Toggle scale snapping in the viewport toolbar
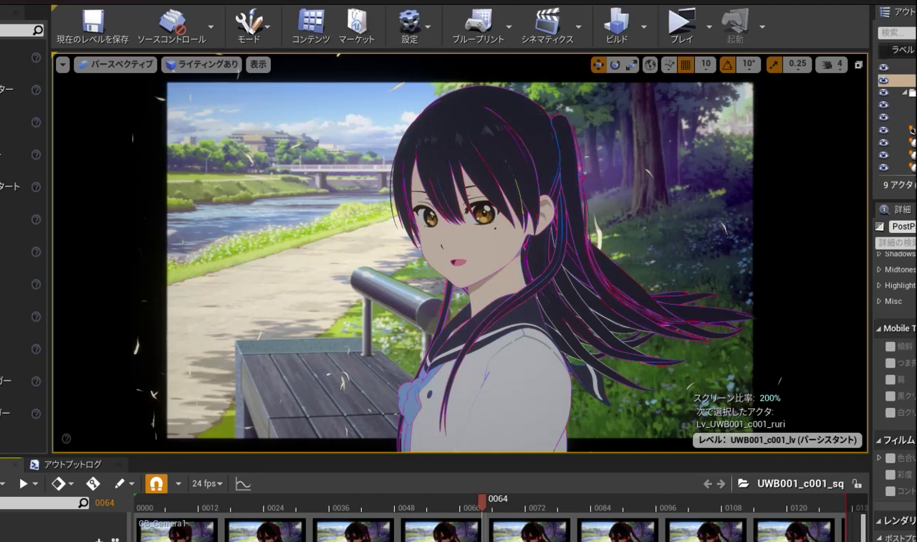The width and height of the screenshot is (917, 542). point(774,65)
